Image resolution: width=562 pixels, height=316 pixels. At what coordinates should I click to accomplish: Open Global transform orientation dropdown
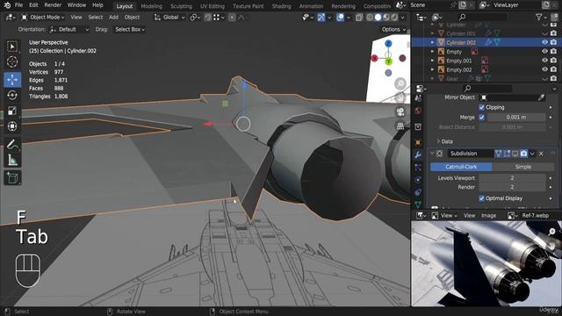169,18
